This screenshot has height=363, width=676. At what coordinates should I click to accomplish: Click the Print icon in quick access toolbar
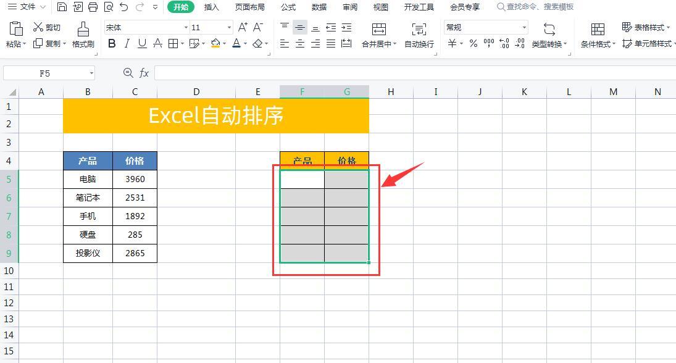pyautogui.click(x=93, y=7)
